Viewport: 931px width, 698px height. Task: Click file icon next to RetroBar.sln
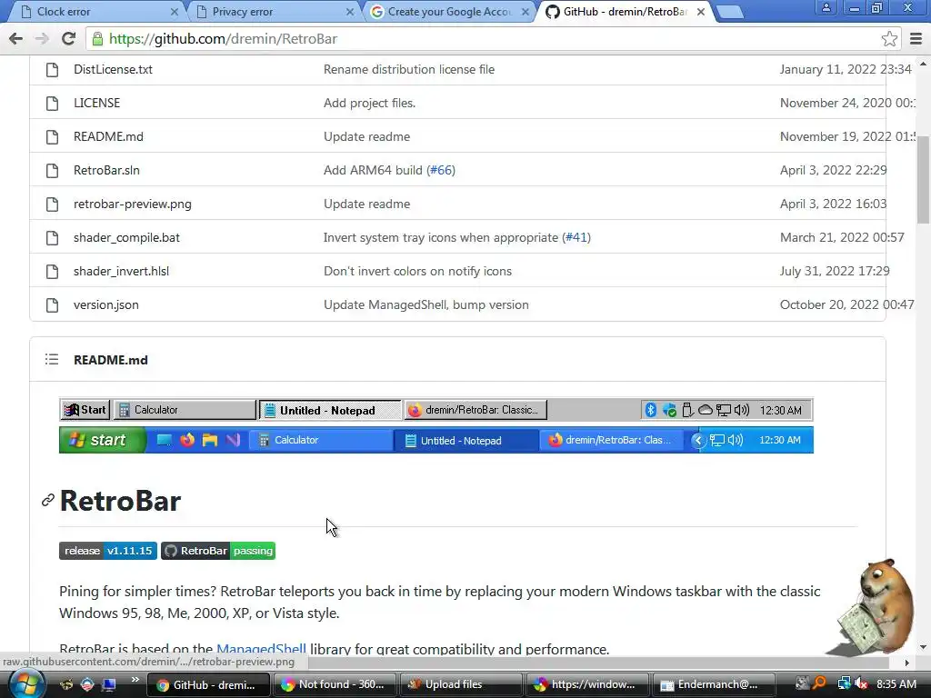tap(52, 170)
